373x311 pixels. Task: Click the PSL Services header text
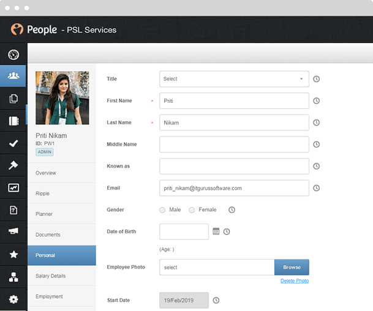pyautogui.click(x=92, y=30)
